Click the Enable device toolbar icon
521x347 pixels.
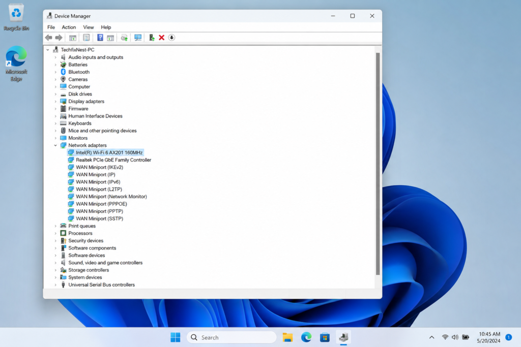click(x=152, y=38)
